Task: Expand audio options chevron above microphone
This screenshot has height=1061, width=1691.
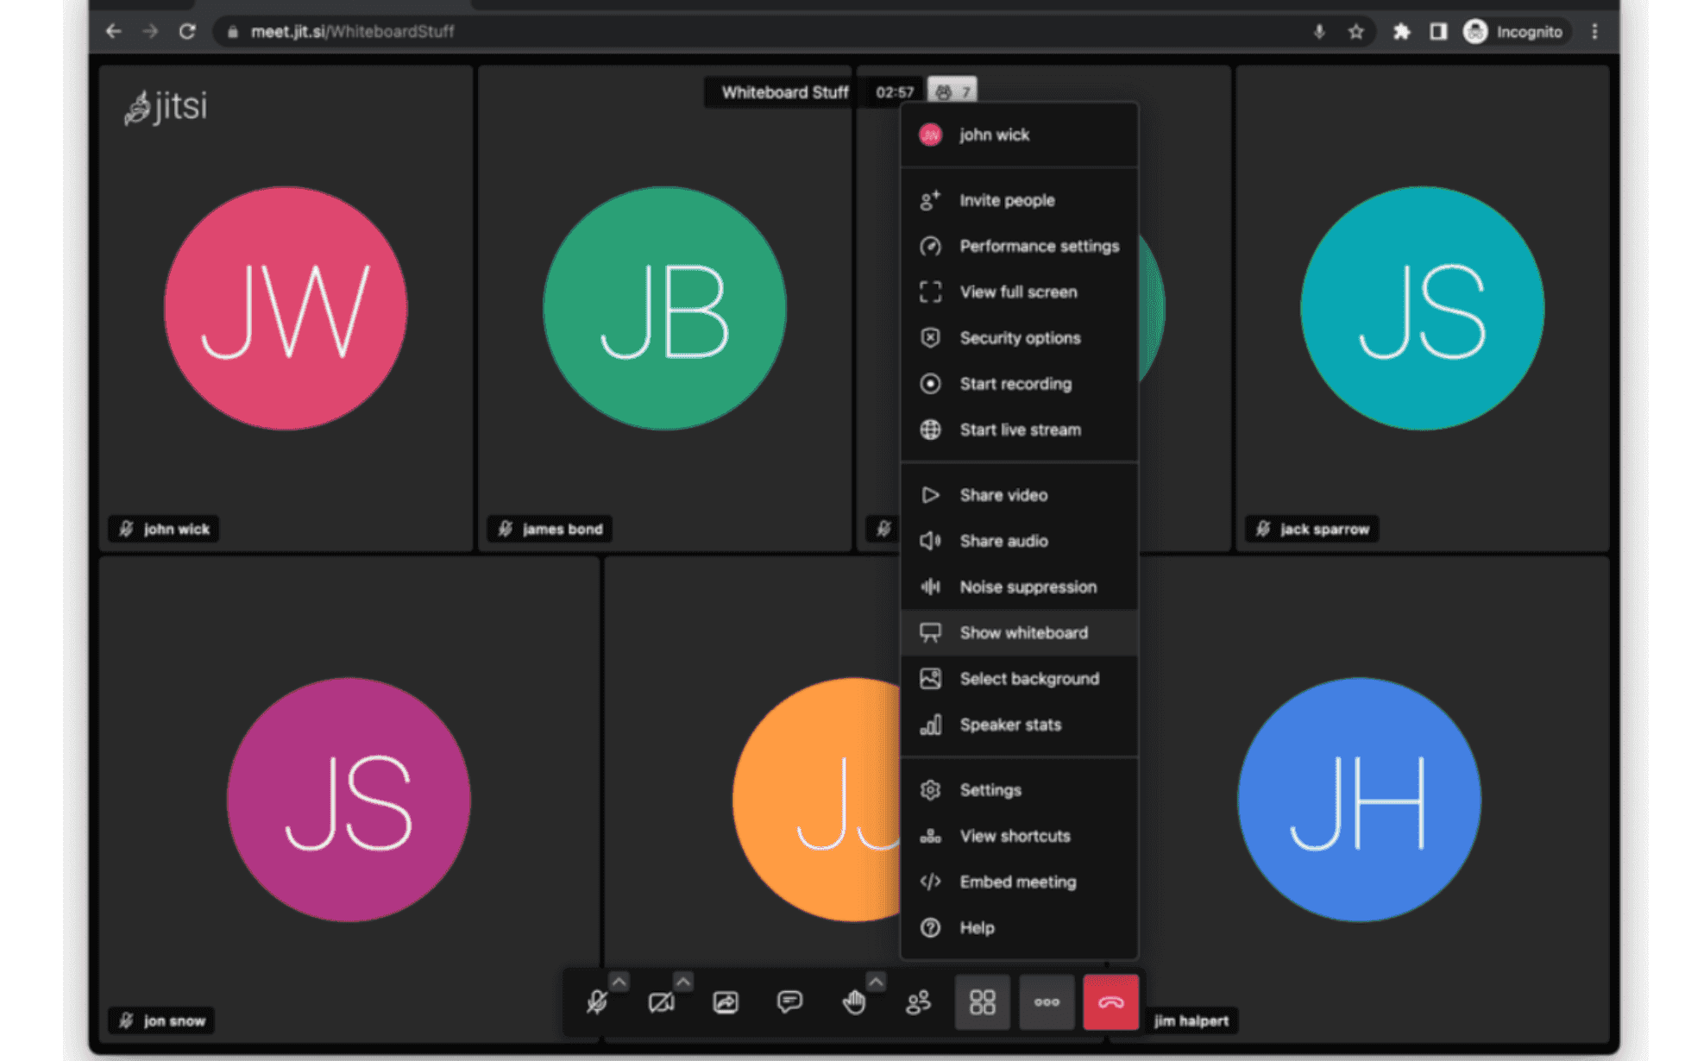Action: pyautogui.click(x=619, y=982)
